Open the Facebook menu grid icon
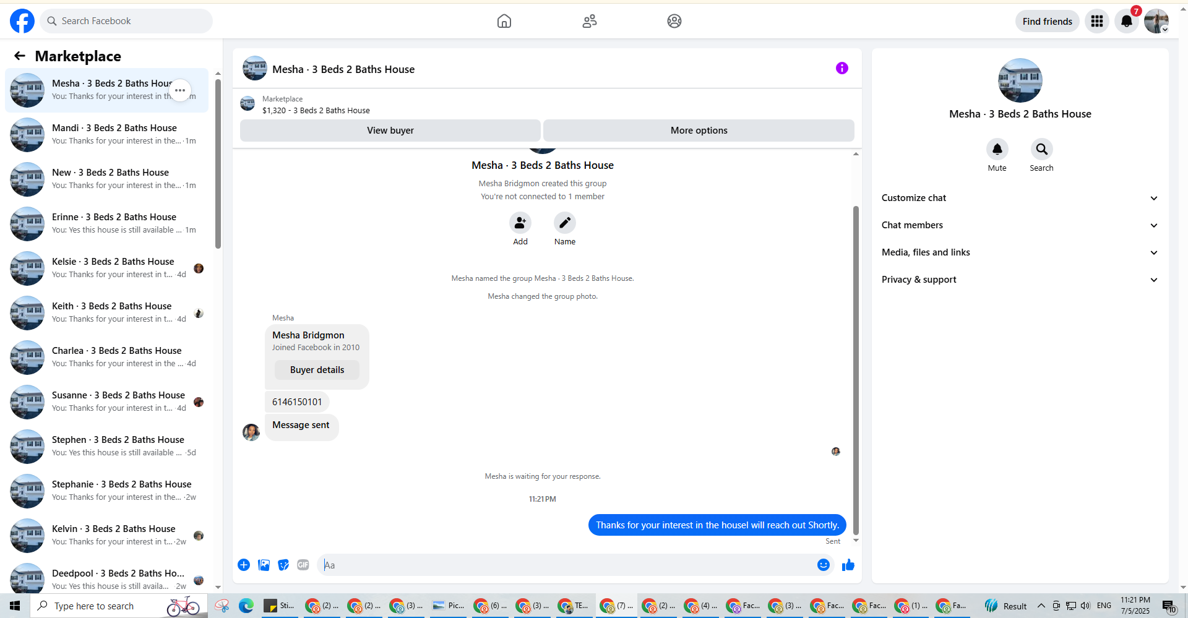1188x618 pixels. tap(1097, 21)
